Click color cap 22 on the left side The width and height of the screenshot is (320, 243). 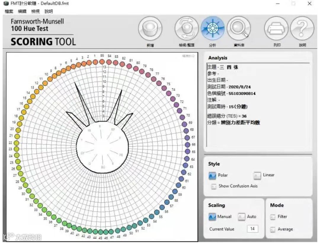(16, 143)
